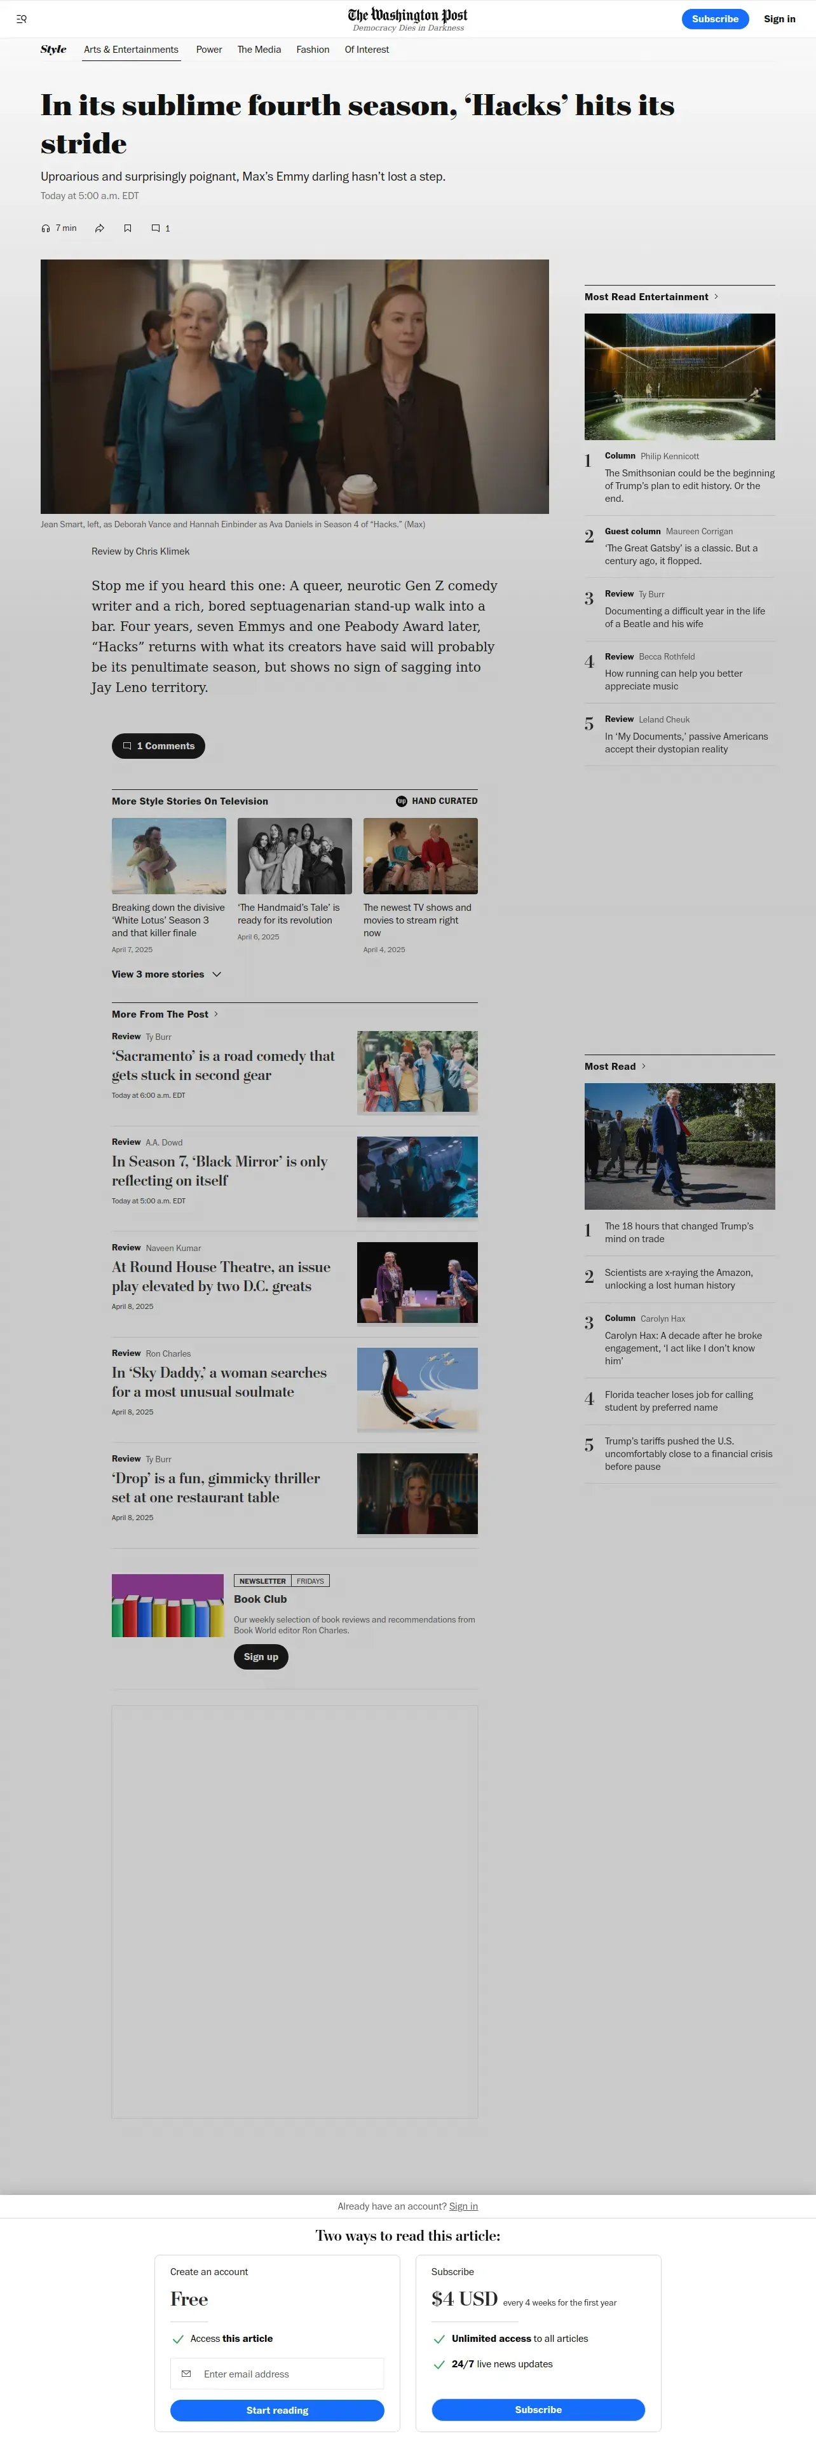Open Sacramento road comedy review headline
The height and width of the screenshot is (2450, 816).
pyautogui.click(x=223, y=1065)
